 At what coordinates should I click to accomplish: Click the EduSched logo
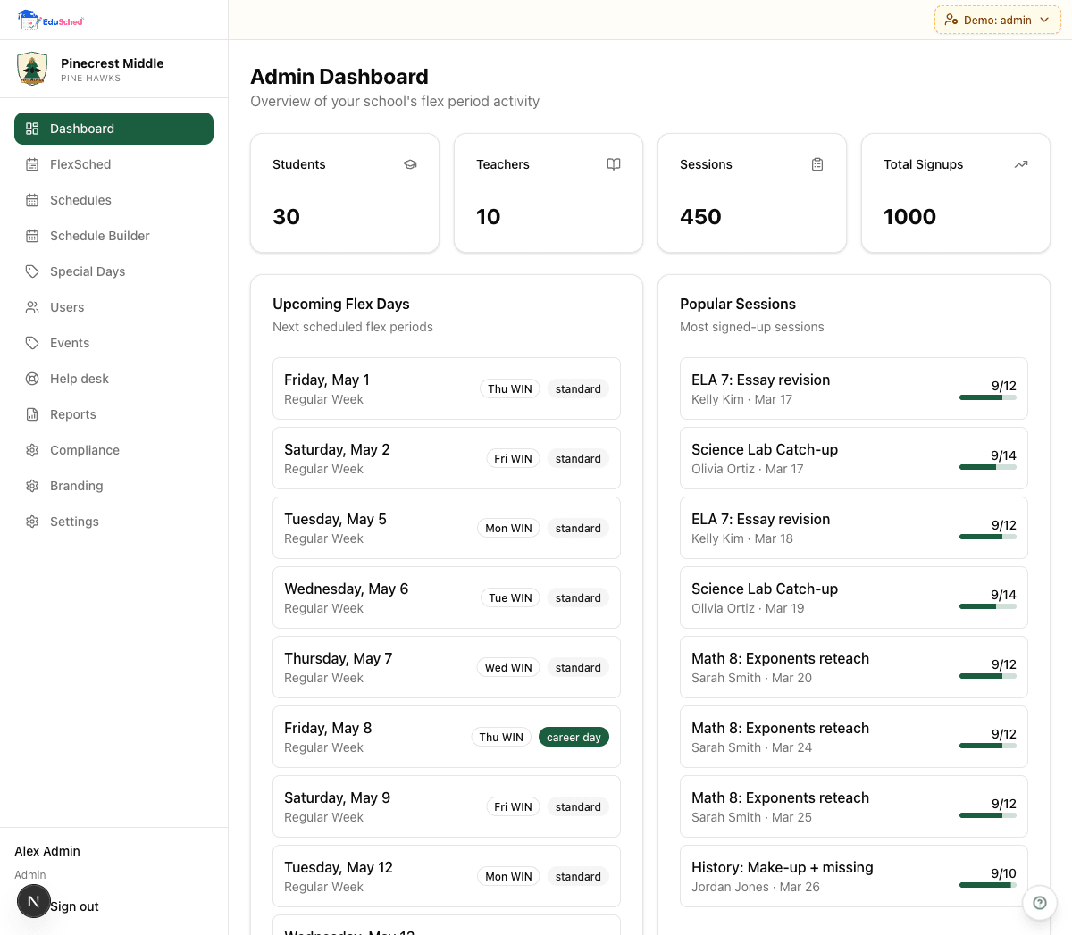pos(50,20)
